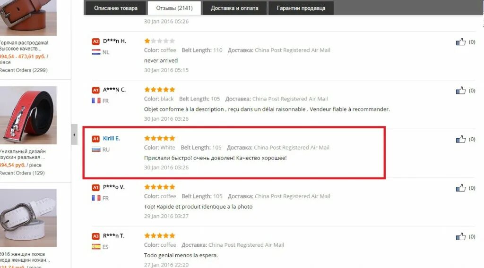Click the A2 buyer level badge
The height and width of the screenshot is (268, 484).
[95, 41]
